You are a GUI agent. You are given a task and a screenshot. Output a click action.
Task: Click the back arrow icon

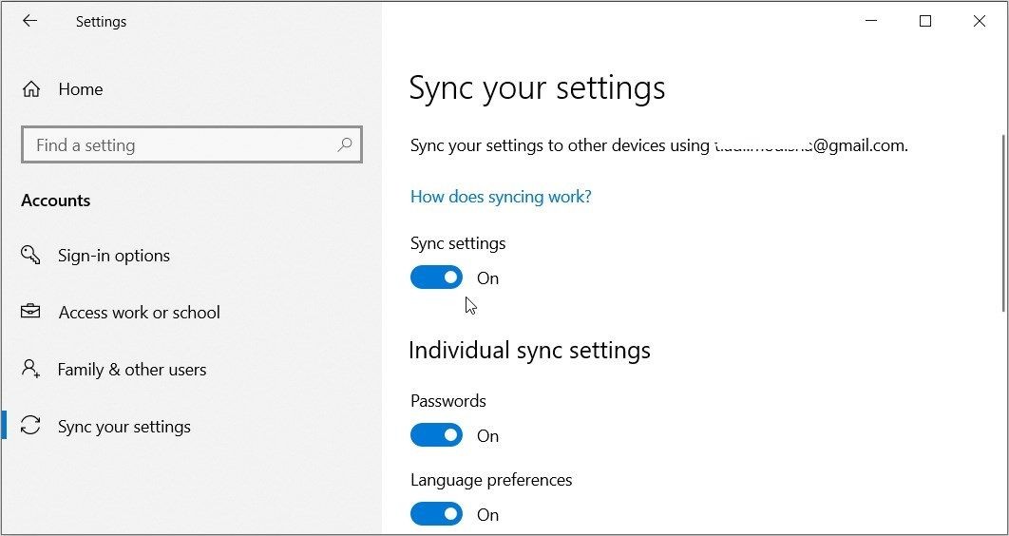pos(29,21)
